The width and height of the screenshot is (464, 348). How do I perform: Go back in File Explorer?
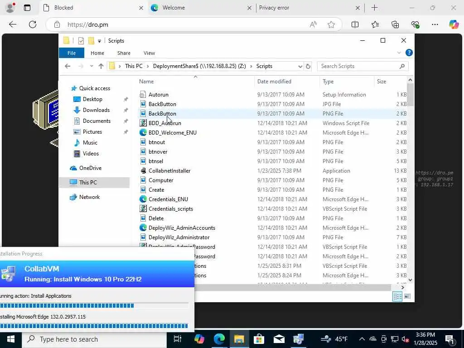coord(68,66)
